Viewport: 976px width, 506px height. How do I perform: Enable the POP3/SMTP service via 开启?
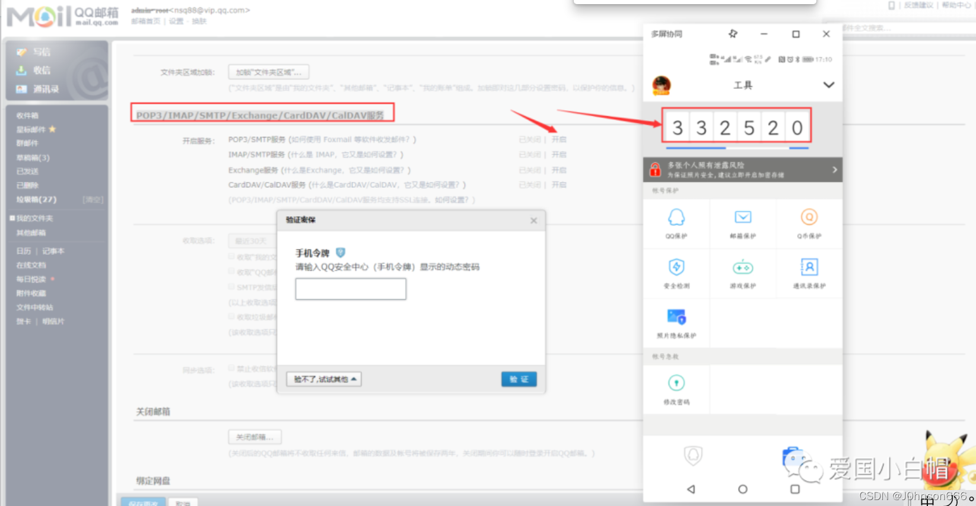[x=559, y=139]
